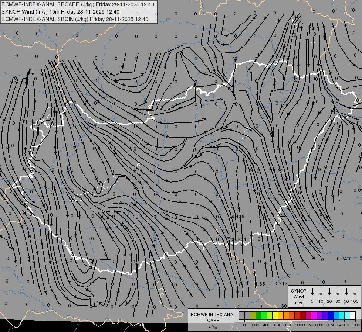Select the pure blue CAPE swatch
The width and height of the screenshot is (362, 332).
coord(331,315)
